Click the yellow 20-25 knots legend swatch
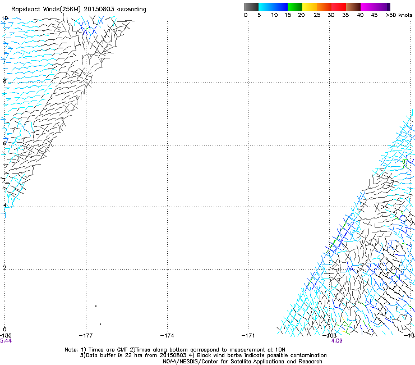Viewport: 415px width, 365px height. pyautogui.click(x=310, y=7)
